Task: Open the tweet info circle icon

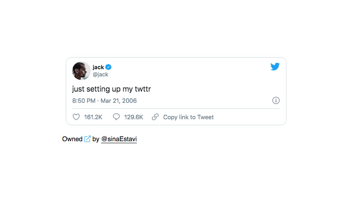Action: [276, 101]
